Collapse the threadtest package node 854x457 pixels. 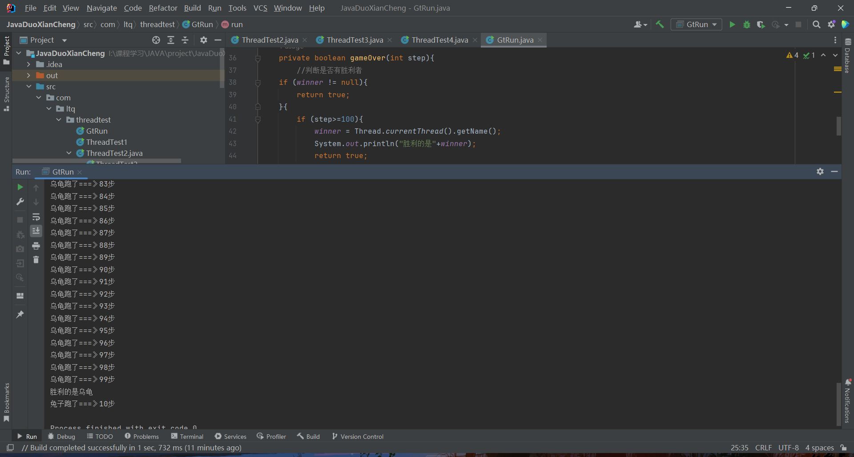tap(59, 120)
